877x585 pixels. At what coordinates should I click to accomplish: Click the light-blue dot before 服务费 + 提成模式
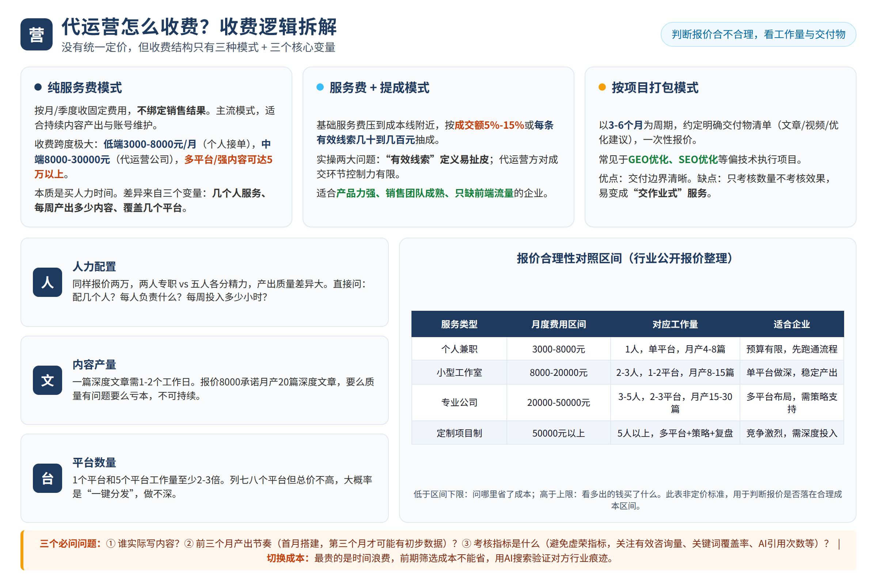click(x=320, y=87)
